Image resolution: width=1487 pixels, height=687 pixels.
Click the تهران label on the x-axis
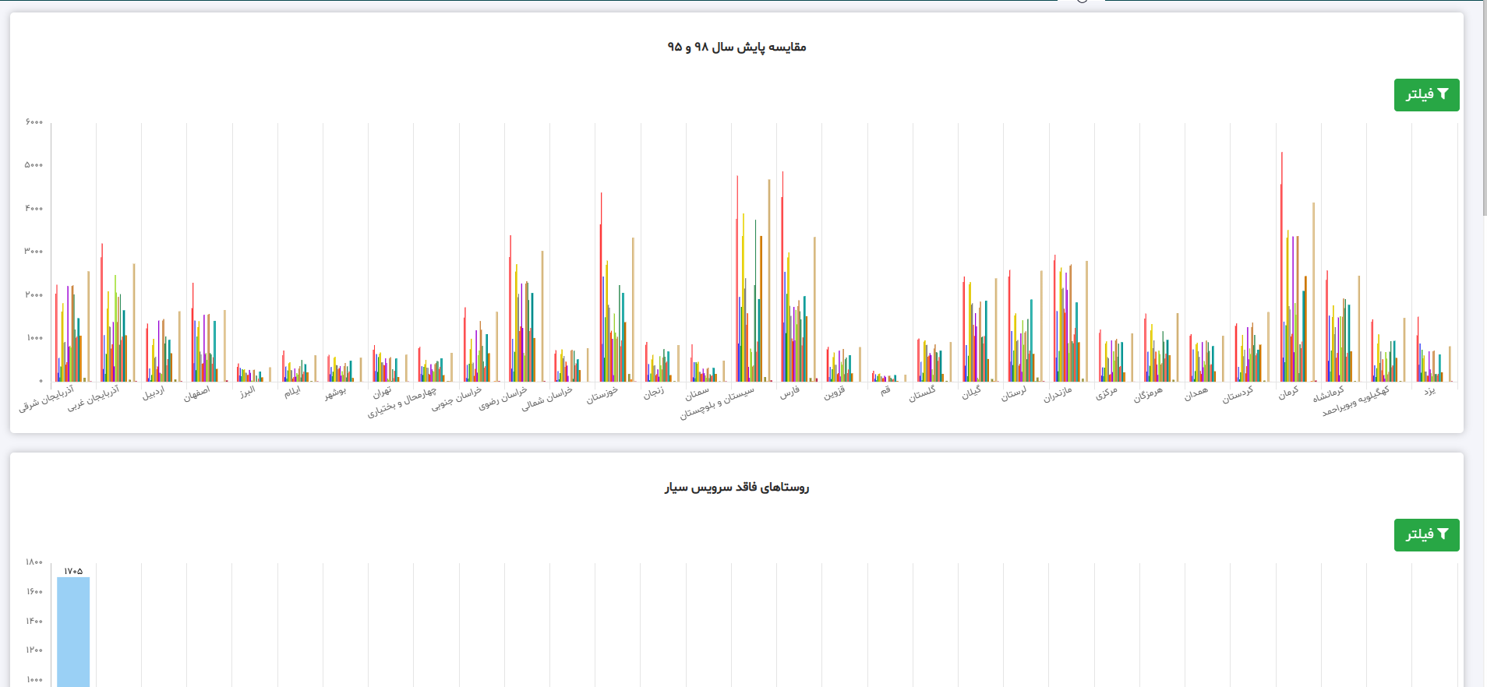(x=382, y=393)
